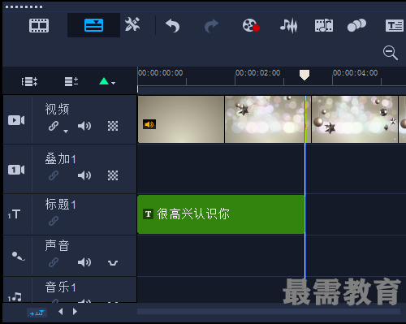Select the third video clip with stars
Screen dimensions: 406x324
click(355, 119)
